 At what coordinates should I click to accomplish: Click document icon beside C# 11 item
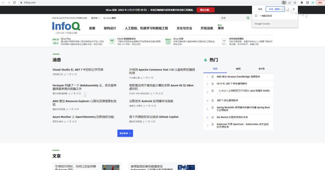click(x=212, y=84)
